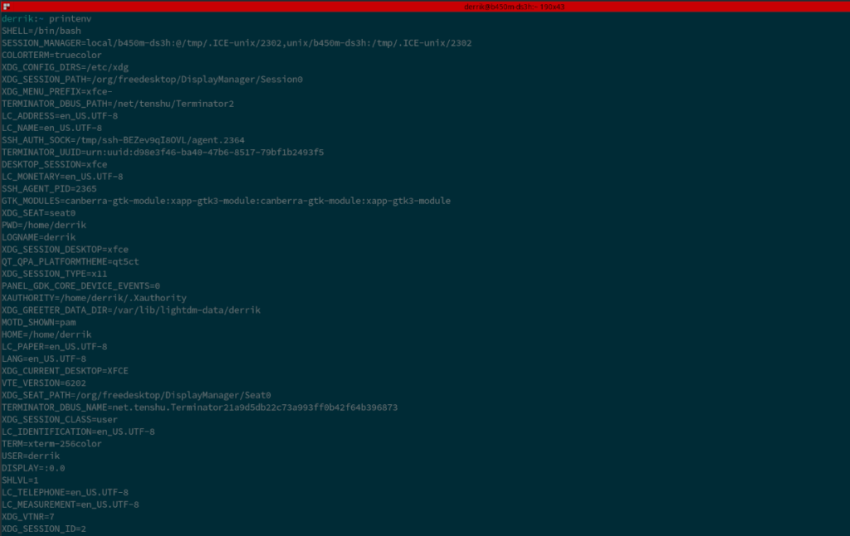
Task: Click the LOGNAME=derrik text
Action: 37,236
